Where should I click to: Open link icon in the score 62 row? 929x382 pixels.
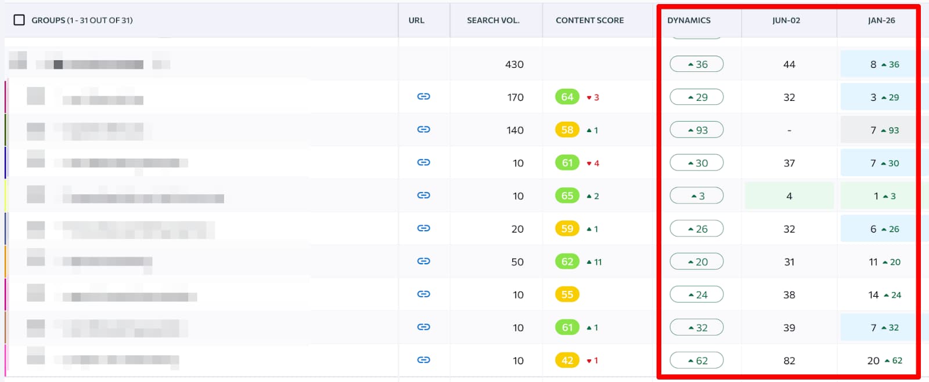423,261
